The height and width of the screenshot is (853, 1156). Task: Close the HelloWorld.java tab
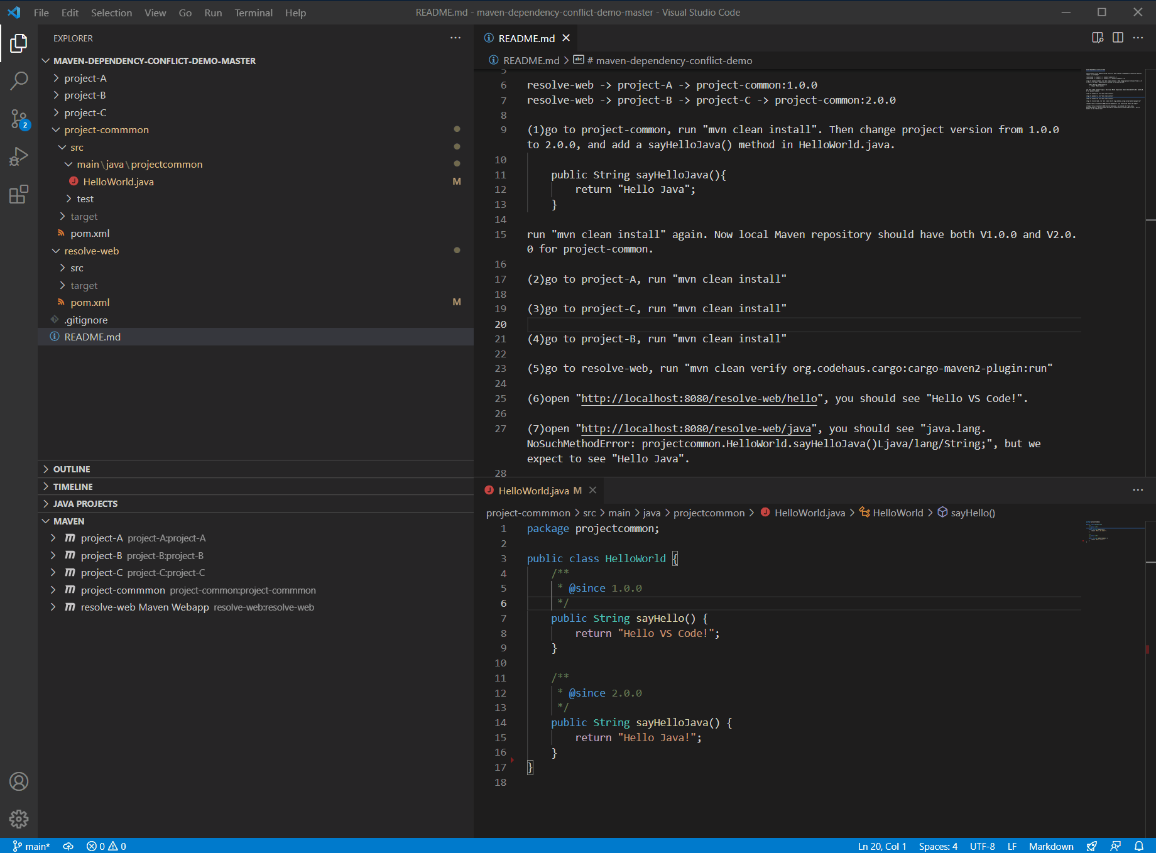[592, 490]
